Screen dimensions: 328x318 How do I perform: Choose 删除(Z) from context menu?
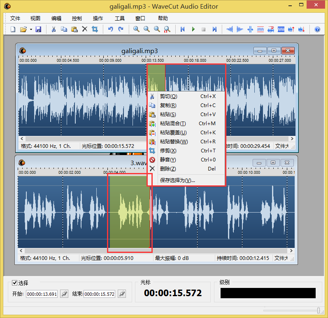[x=186, y=169]
